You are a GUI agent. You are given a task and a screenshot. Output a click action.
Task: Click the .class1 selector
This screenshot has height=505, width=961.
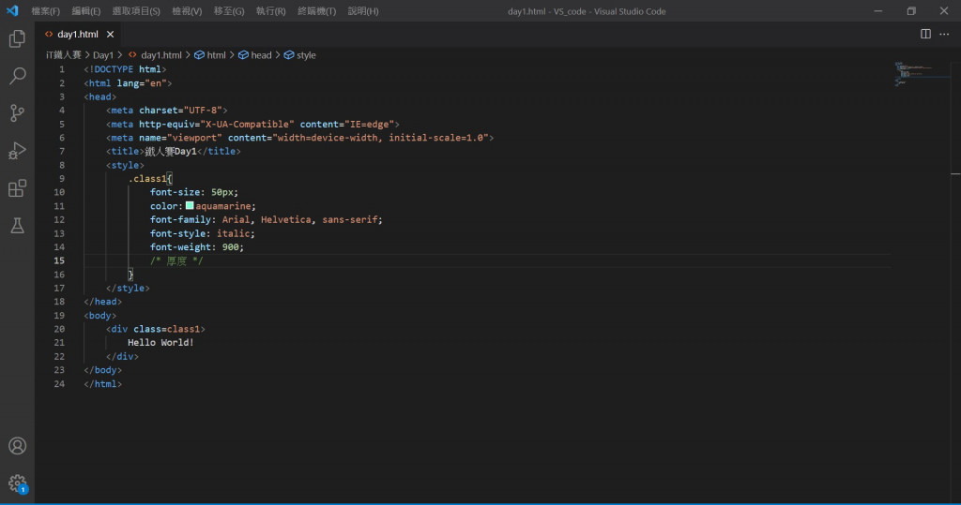click(x=147, y=179)
